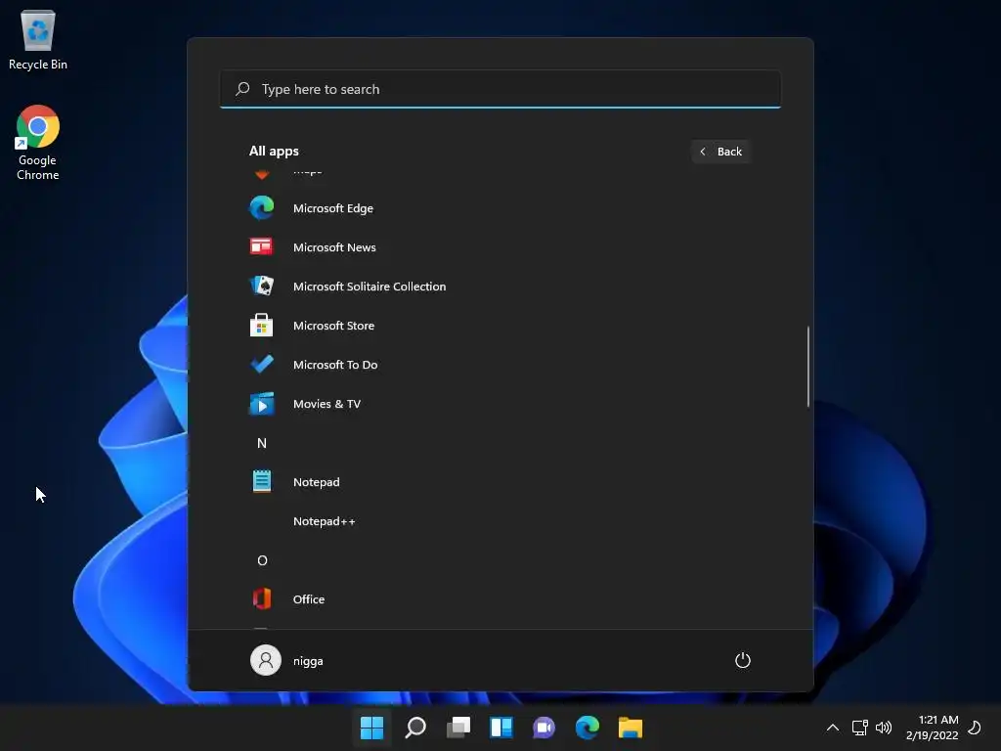Image resolution: width=1001 pixels, height=751 pixels.
Task: Launch Edge from the taskbar
Action: point(588,728)
